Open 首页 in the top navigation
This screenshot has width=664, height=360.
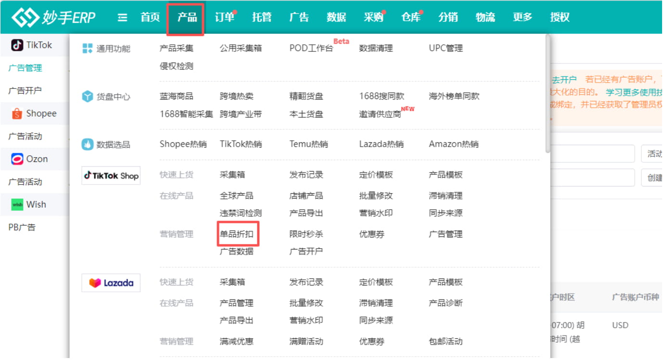point(150,17)
